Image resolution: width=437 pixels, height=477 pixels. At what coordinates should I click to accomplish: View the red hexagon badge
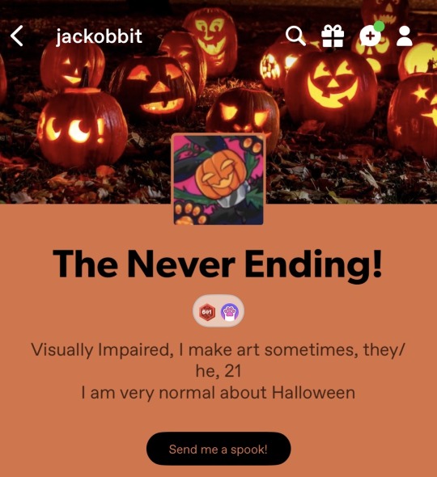coord(207,312)
